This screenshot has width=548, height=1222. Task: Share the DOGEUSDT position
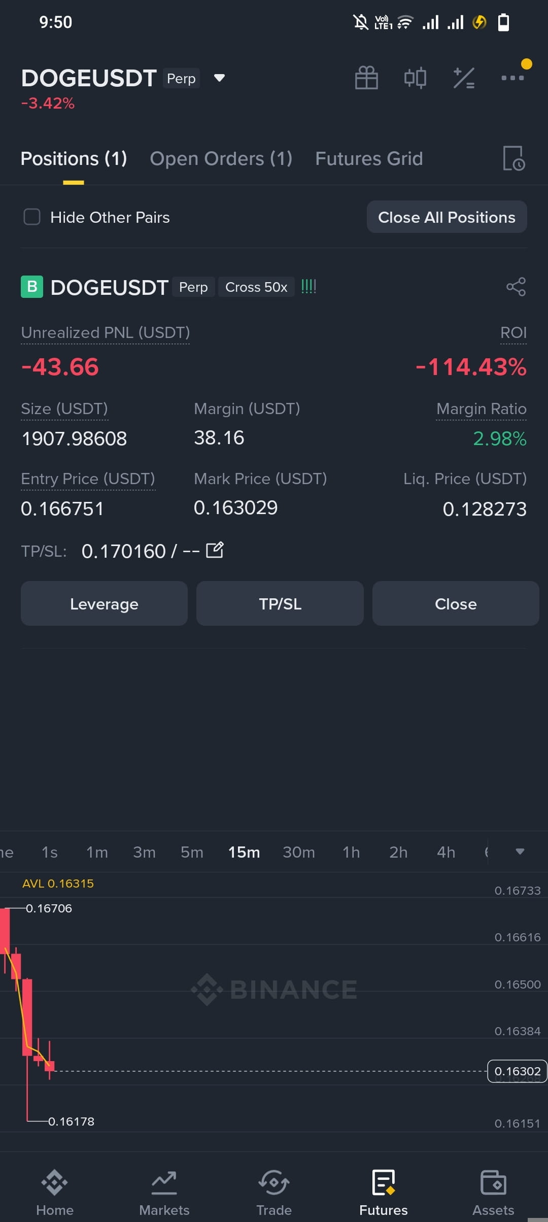[516, 287]
